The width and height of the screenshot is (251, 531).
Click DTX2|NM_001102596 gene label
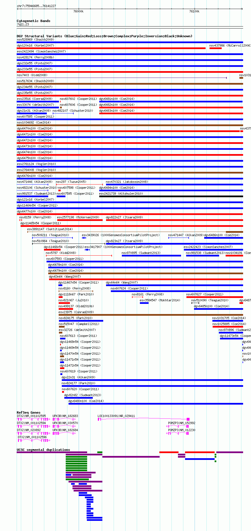[x=32, y=437]
